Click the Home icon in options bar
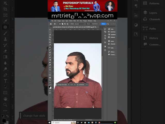This screenshot has height=124, width=165. [51, 24]
